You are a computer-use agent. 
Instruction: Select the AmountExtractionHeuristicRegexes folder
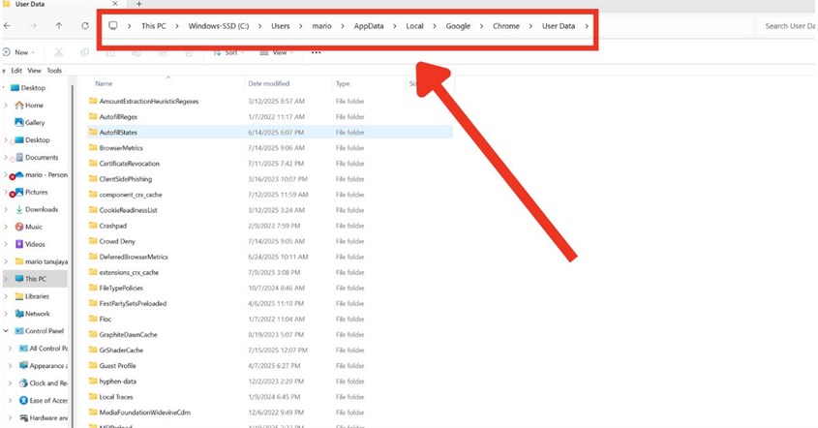tap(149, 102)
